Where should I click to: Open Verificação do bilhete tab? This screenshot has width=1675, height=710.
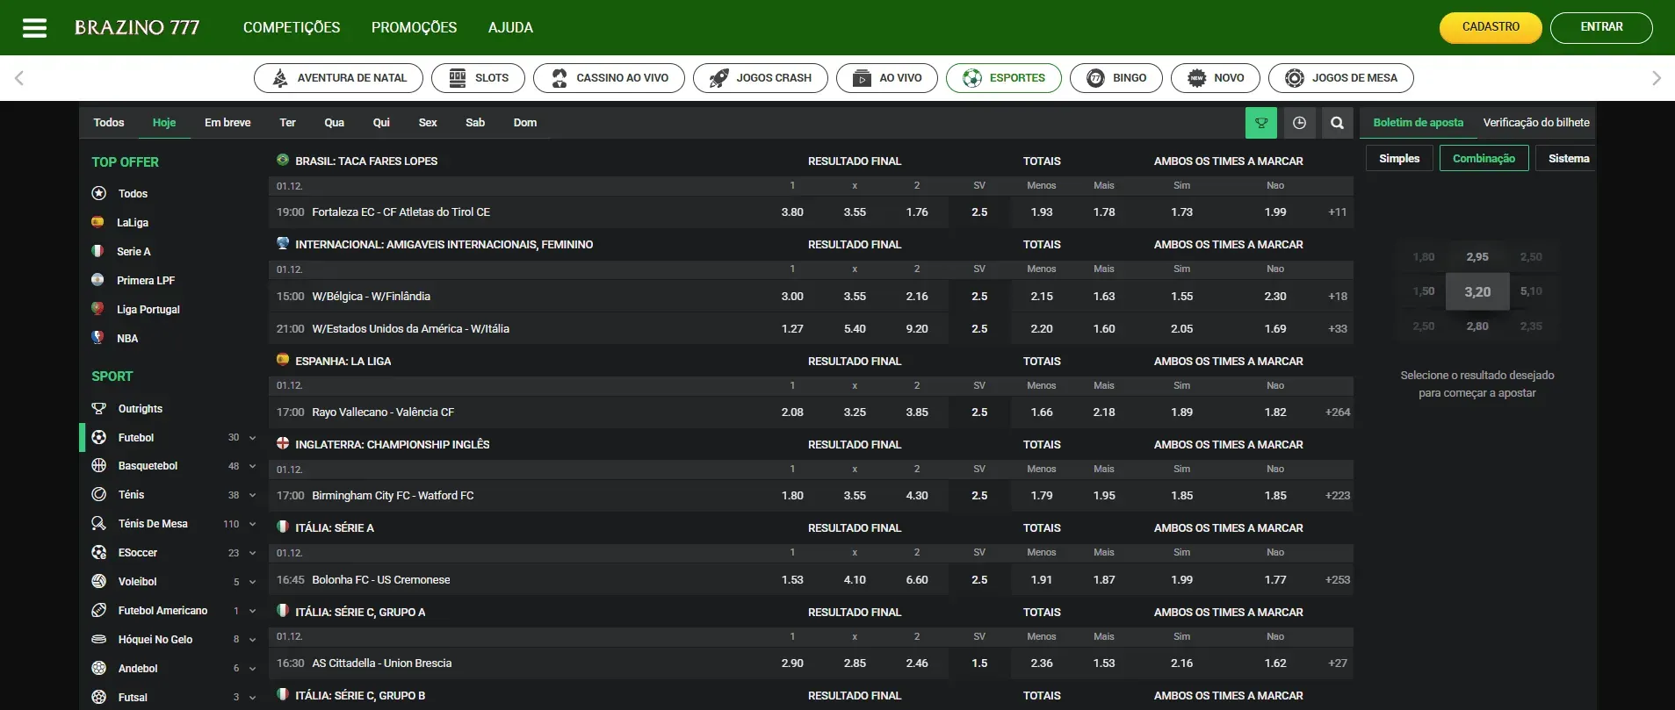pyautogui.click(x=1535, y=123)
